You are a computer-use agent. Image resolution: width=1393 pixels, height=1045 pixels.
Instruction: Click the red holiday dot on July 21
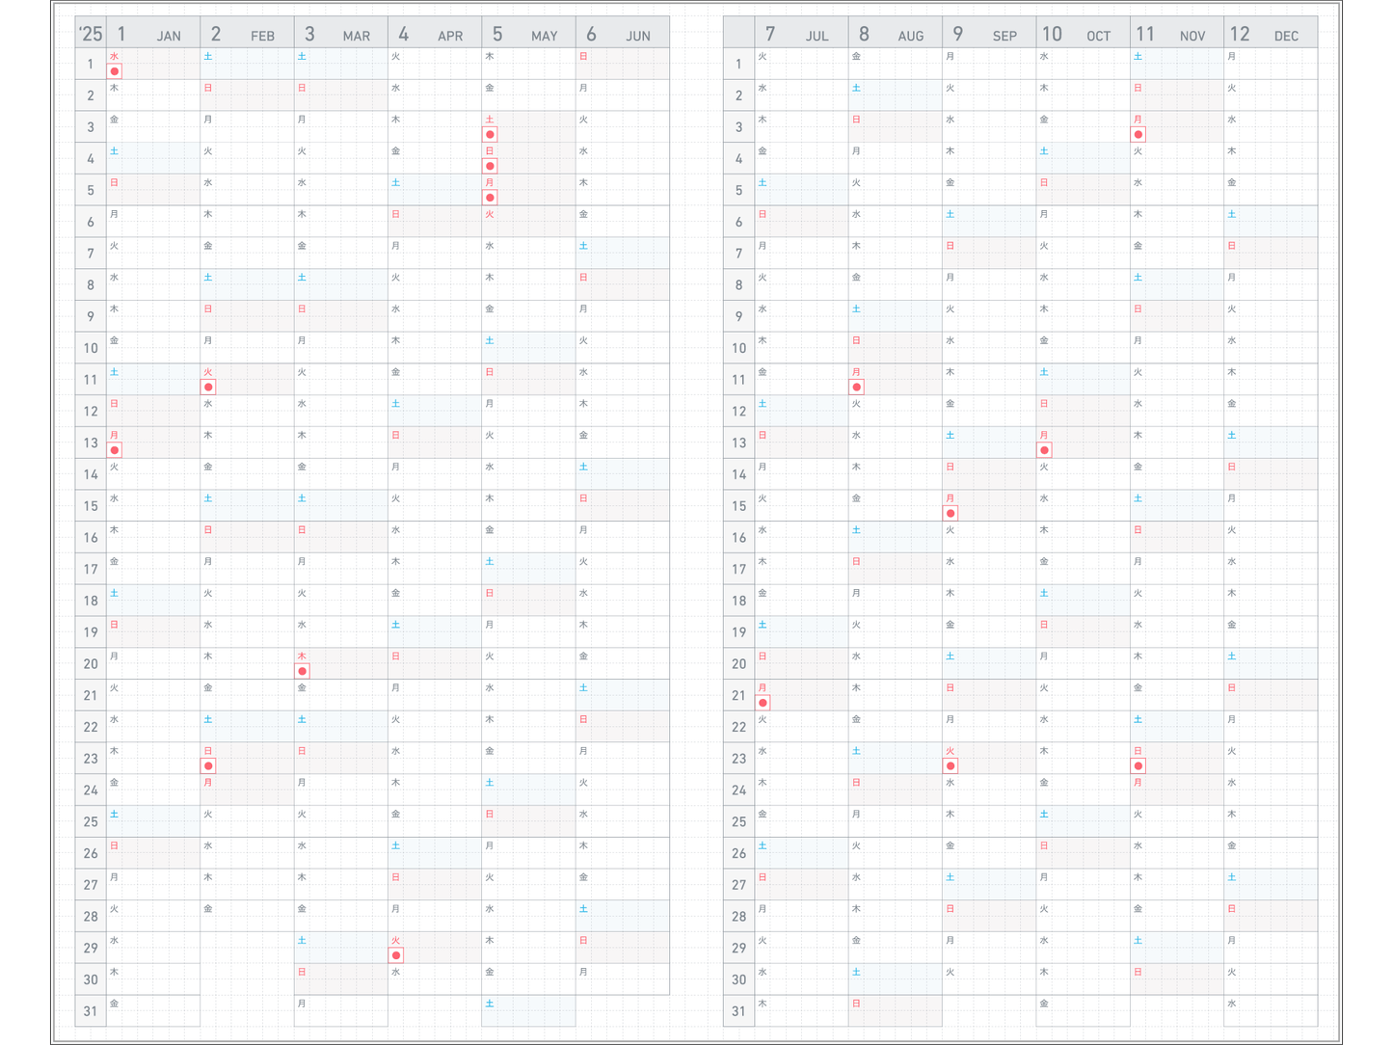pos(763,703)
